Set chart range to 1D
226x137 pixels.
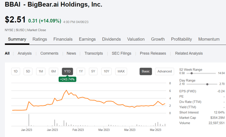click(x=16, y=71)
